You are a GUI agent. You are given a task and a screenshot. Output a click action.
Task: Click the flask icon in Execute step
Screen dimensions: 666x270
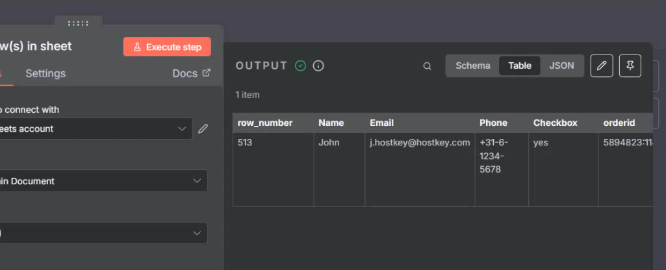[x=137, y=47]
